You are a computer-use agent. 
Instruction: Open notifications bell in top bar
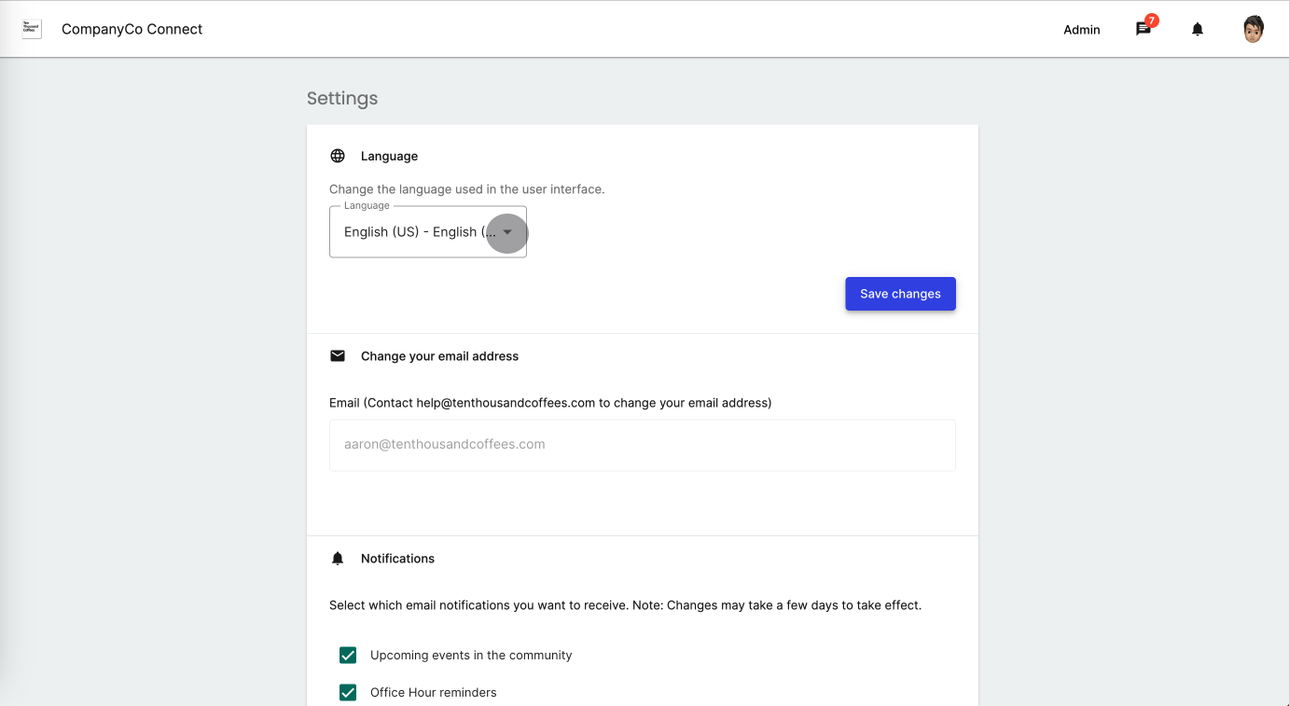click(1198, 30)
